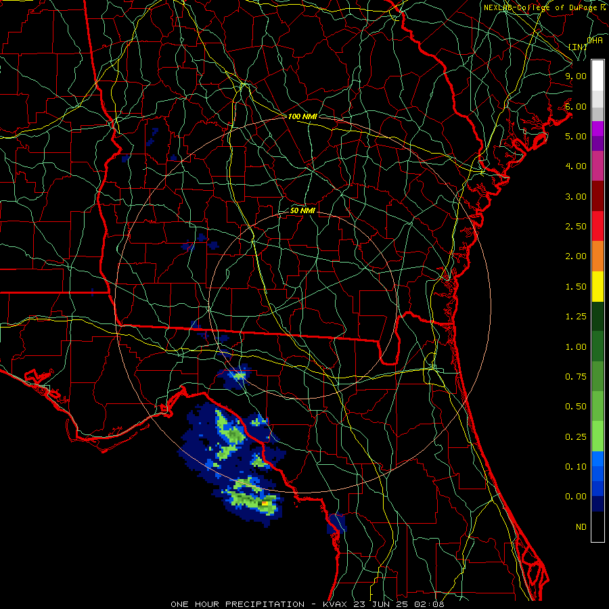Click the 0.25 legend value
The width and height of the screenshot is (609, 609).
(576, 437)
